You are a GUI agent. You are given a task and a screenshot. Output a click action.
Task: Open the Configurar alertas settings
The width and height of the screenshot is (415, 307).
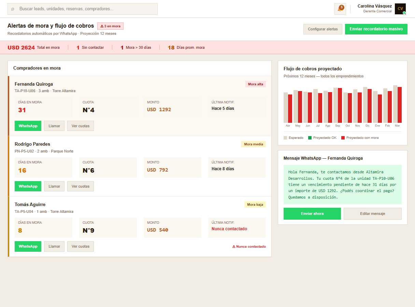(323, 29)
